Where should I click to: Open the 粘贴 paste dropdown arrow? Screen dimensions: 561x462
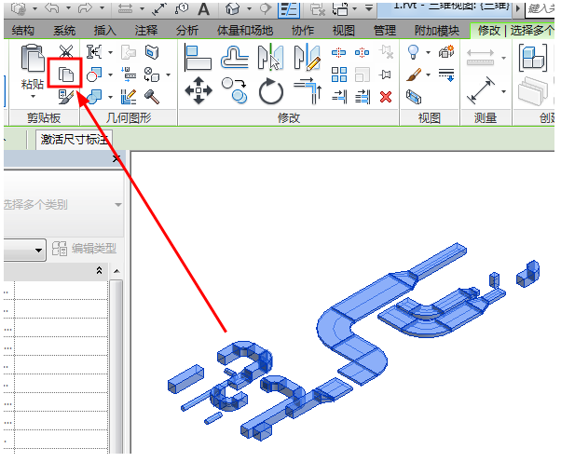coord(33,97)
